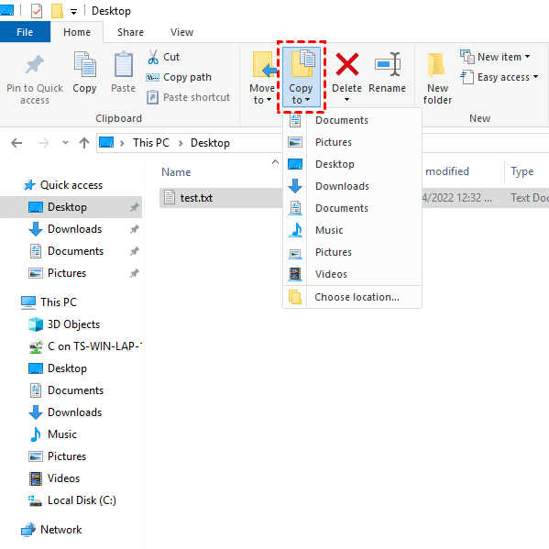
Task: Click the Cut scissors icon
Action: pos(153,57)
